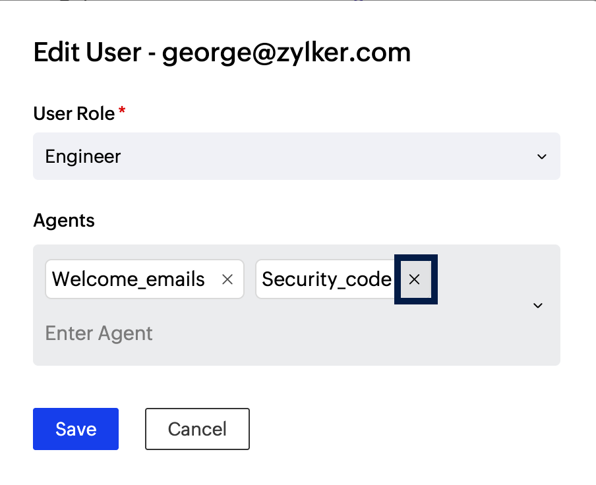Click middle of the User Role select box

tap(297, 157)
